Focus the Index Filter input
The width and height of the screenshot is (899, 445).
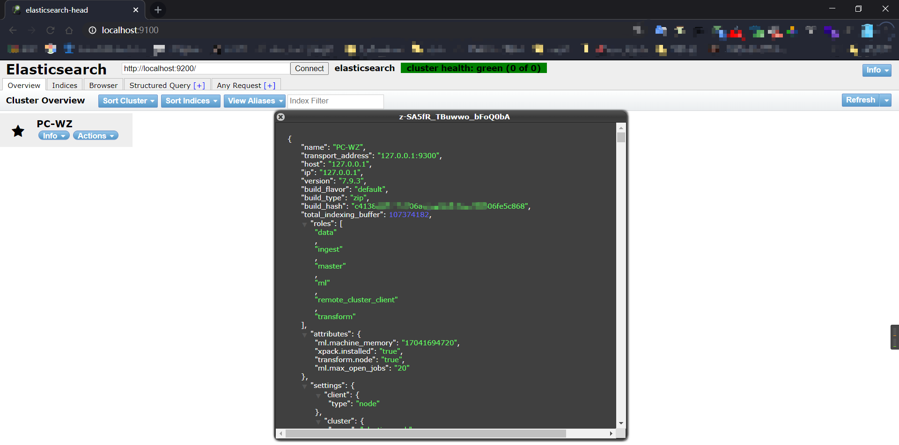tap(336, 101)
